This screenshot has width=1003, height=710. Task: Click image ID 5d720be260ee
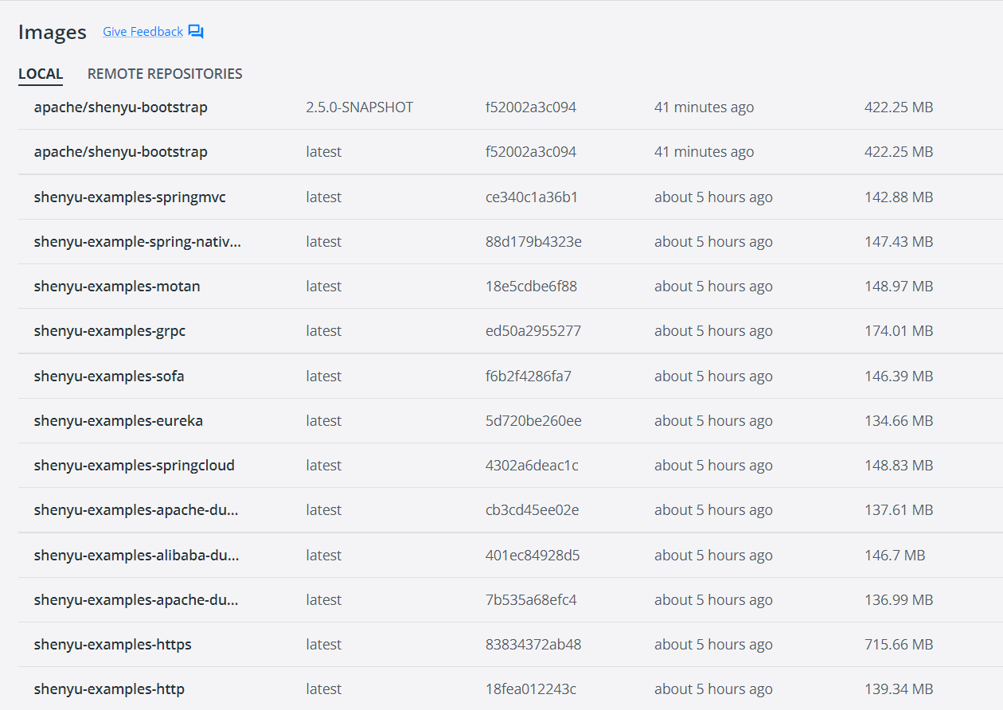coord(533,421)
